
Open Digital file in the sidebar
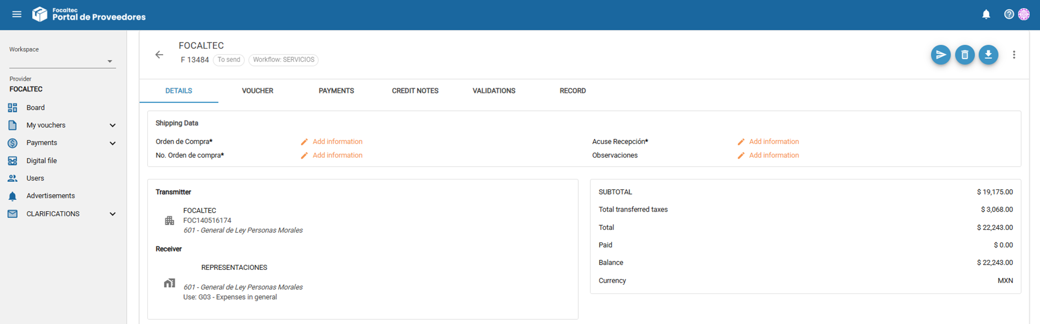[x=42, y=161]
